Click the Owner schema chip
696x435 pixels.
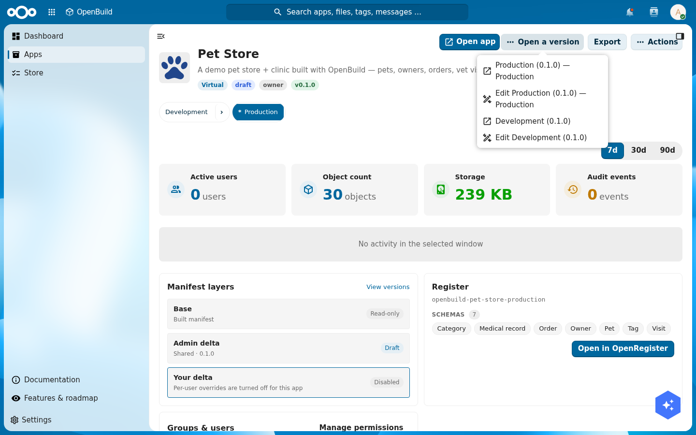[x=580, y=329]
